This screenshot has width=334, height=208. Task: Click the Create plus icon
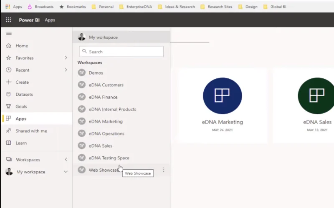(x=8, y=82)
